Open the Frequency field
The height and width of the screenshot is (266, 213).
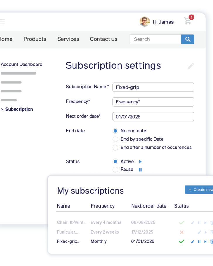click(x=153, y=102)
